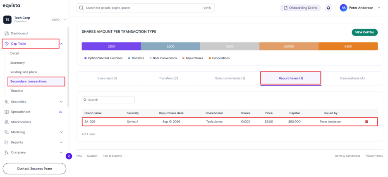Click the Modeling sidebar icon

[7, 132]
